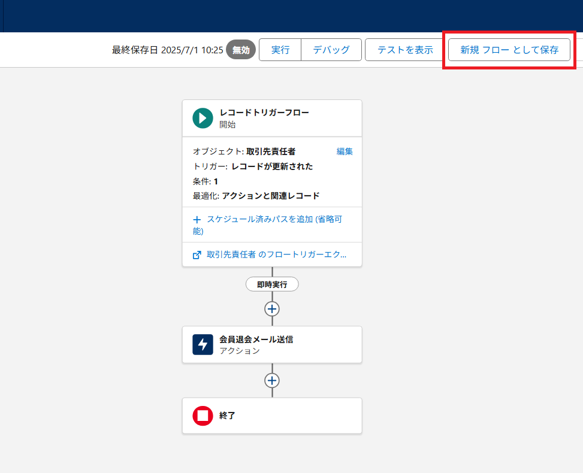The image size is (583, 473).
Task: Open 取引先責任者 のフロートリガーエク... link
Action: (276, 254)
